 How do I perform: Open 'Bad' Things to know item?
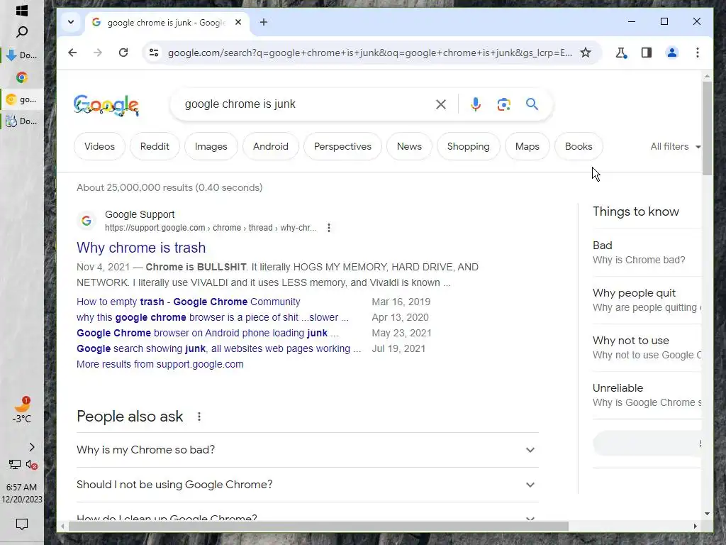click(x=647, y=253)
